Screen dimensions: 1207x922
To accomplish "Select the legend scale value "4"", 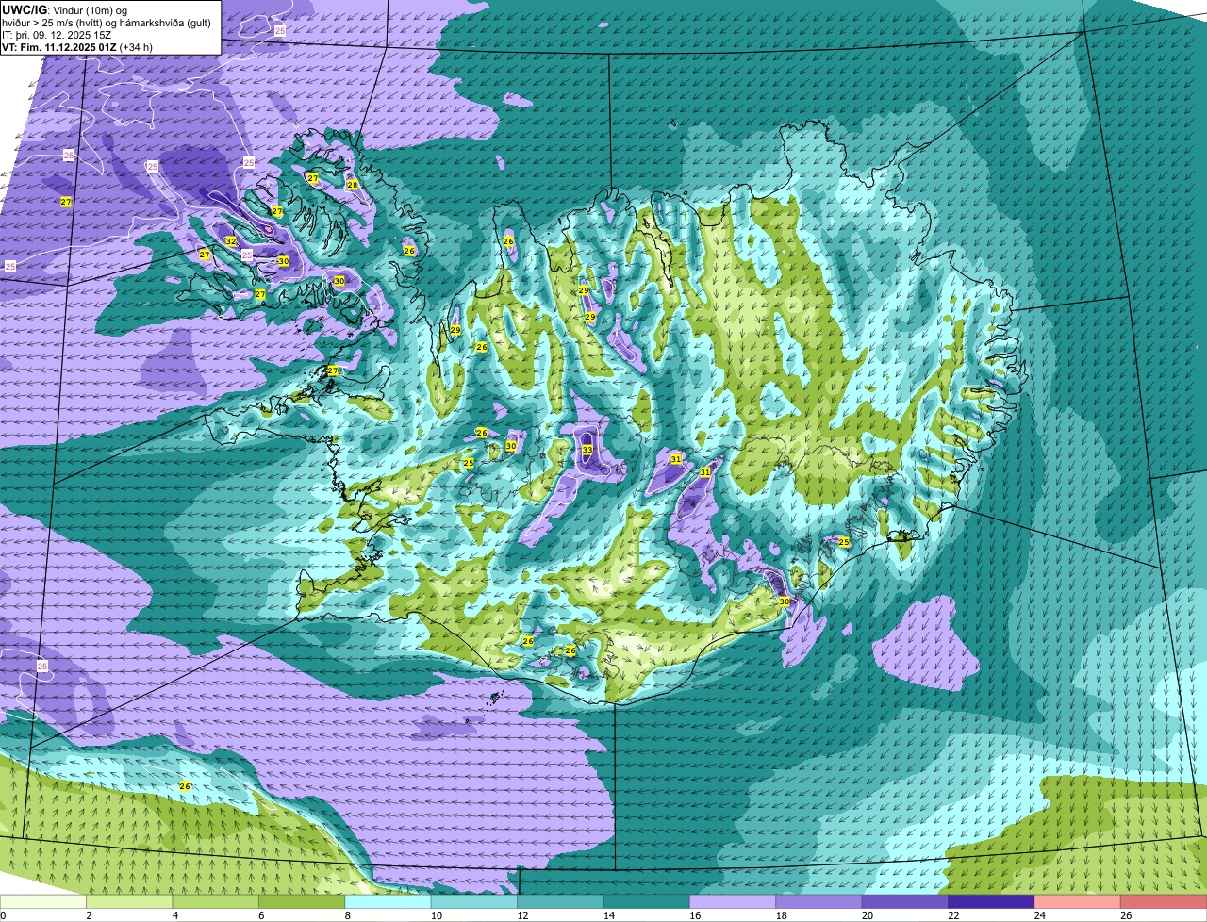I will tap(174, 915).
